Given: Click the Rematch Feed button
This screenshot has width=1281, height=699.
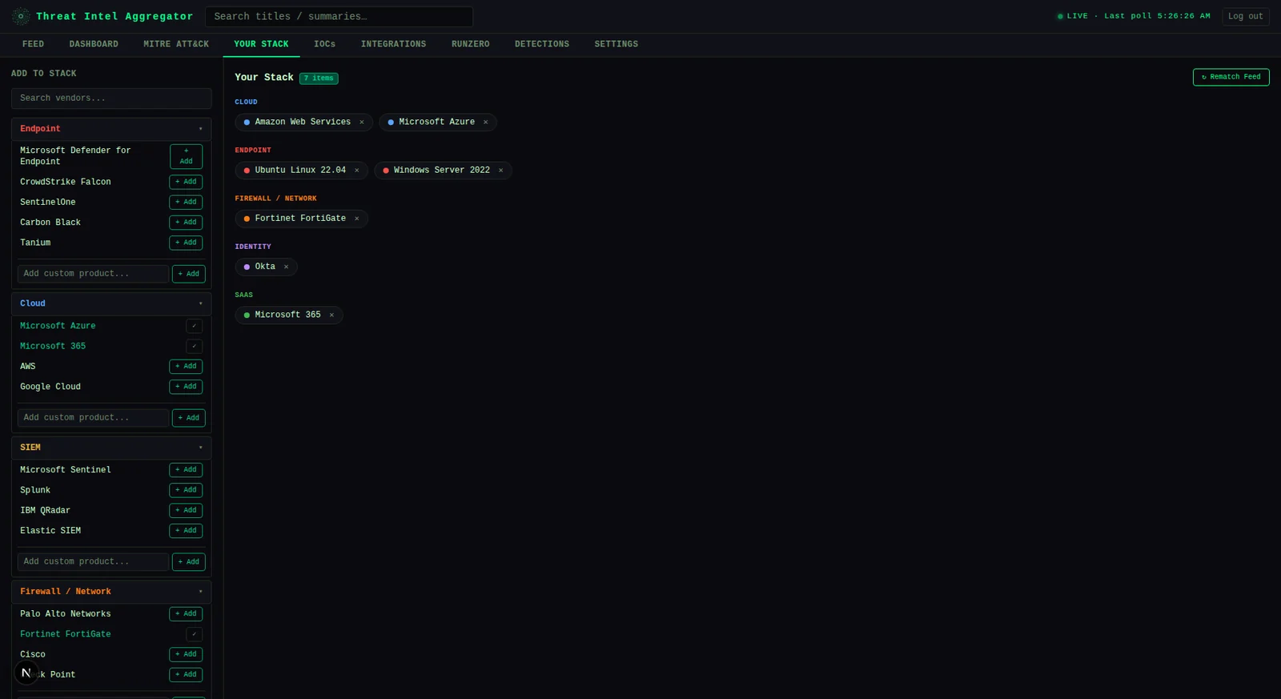Looking at the screenshot, I should click(1231, 77).
